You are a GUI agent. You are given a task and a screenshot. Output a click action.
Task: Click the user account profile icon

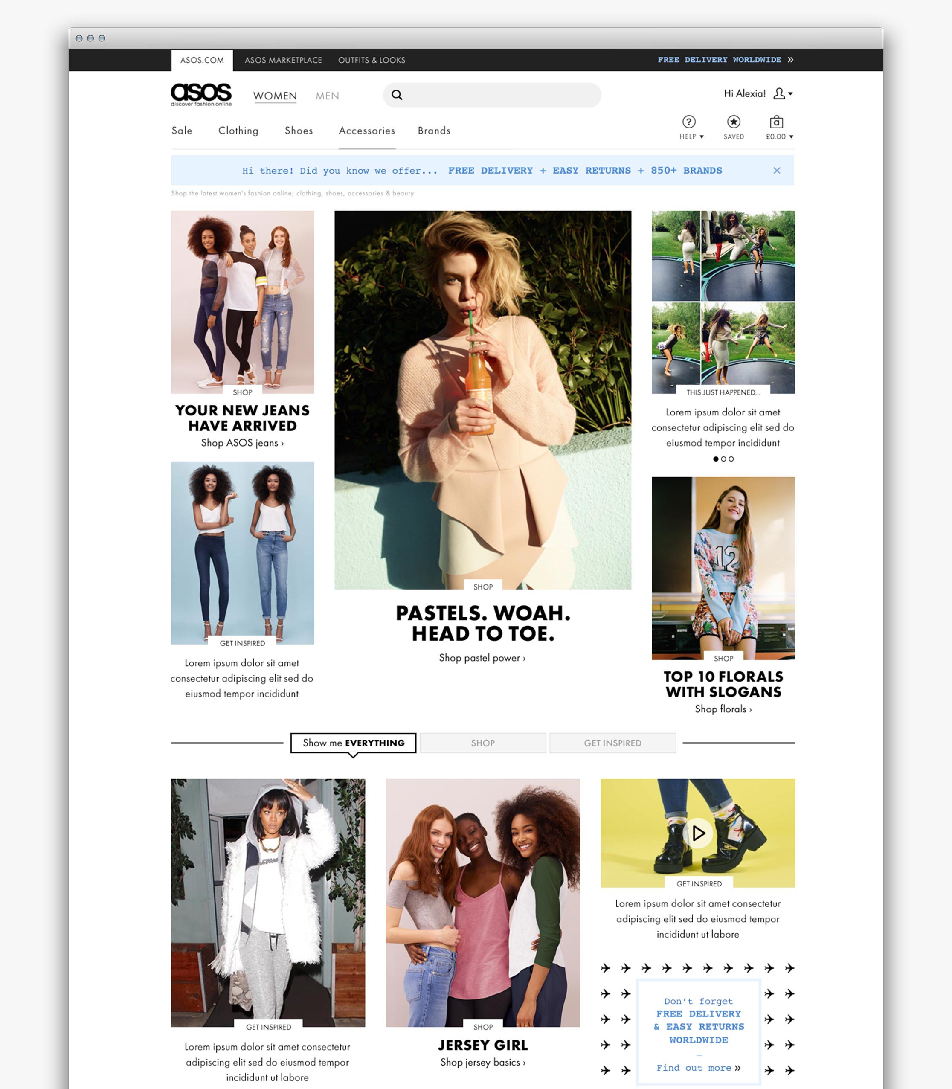pyautogui.click(x=779, y=93)
